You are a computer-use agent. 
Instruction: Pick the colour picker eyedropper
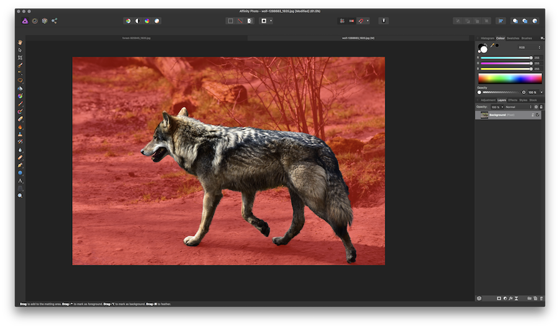(x=492, y=45)
